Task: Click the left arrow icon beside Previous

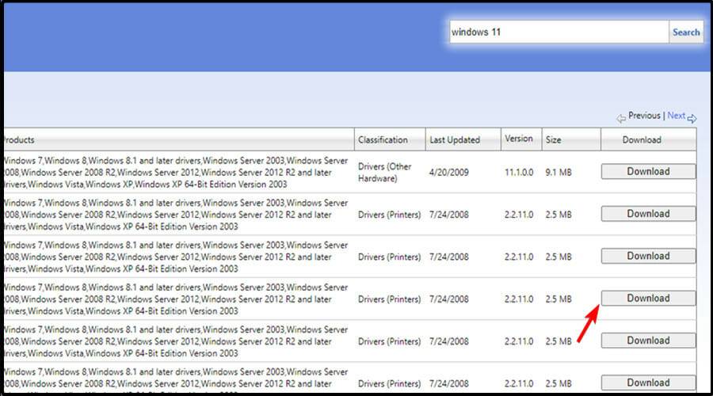Action: pos(621,118)
